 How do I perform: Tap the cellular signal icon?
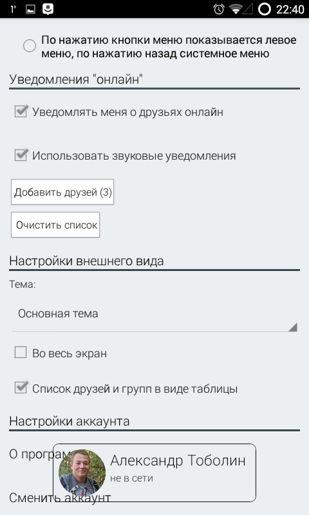point(248,9)
